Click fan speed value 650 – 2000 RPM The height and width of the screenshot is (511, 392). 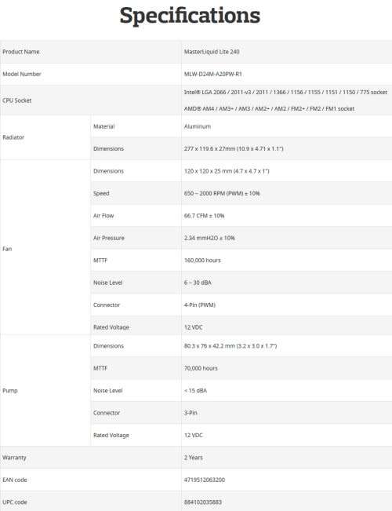coord(222,193)
